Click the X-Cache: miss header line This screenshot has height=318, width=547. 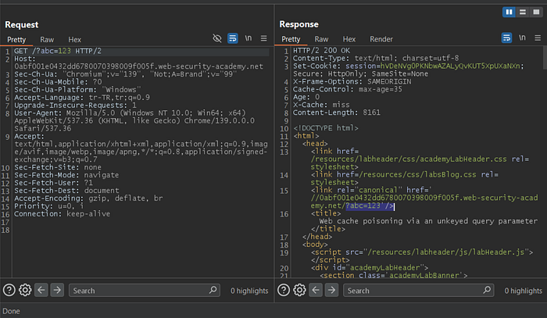coord(321,105)
